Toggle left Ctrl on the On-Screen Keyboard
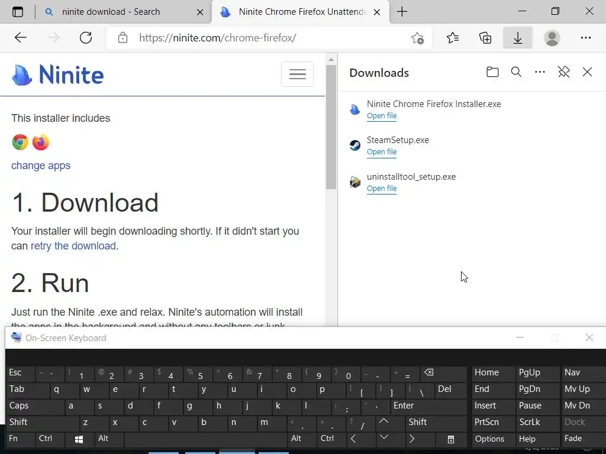This screenshot has width=606, height=454. [50, 439]
